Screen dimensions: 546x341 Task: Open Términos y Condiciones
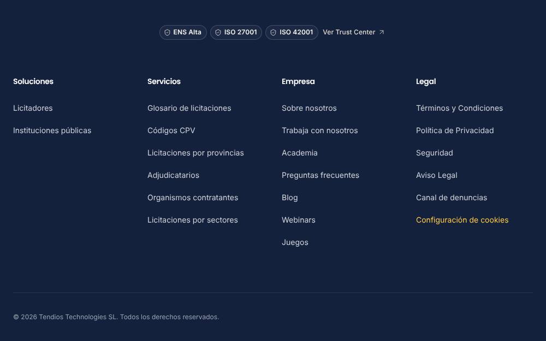pos(459,108)
